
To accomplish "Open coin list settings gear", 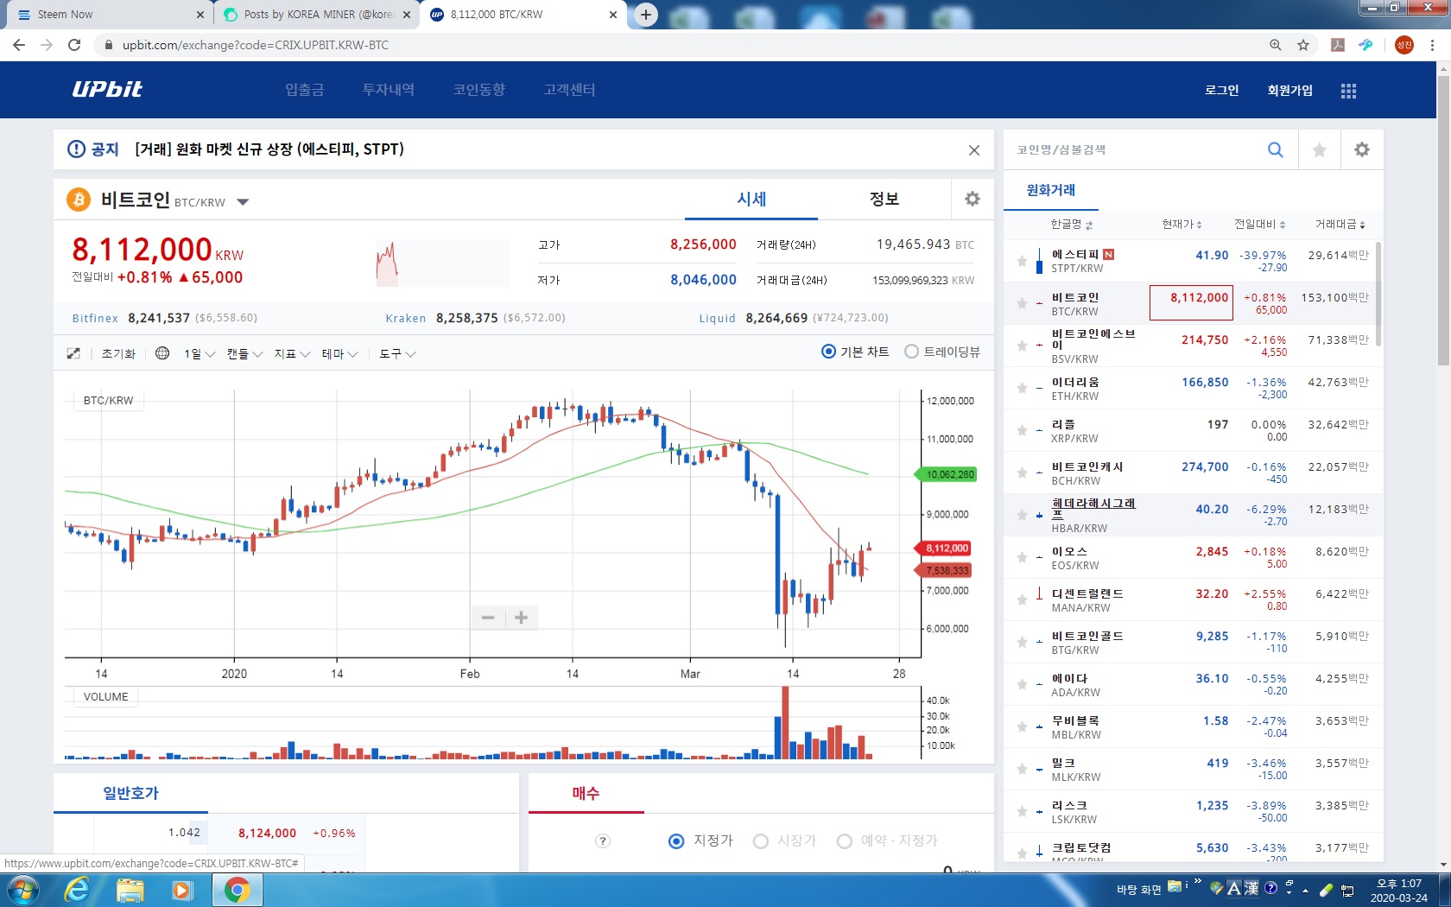I will 1362,149.
